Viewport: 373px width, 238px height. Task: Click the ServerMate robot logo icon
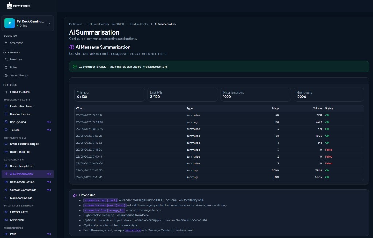[x=9, y=5]
